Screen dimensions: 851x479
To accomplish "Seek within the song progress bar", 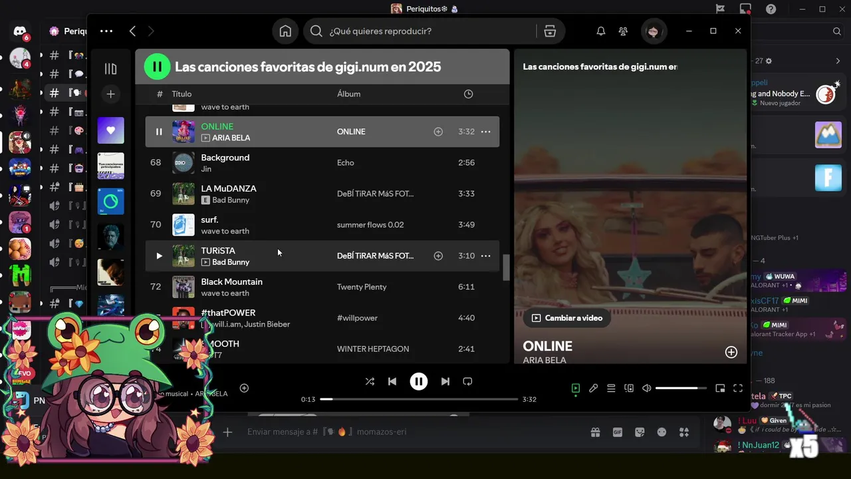I will click(x=419, y=399).
